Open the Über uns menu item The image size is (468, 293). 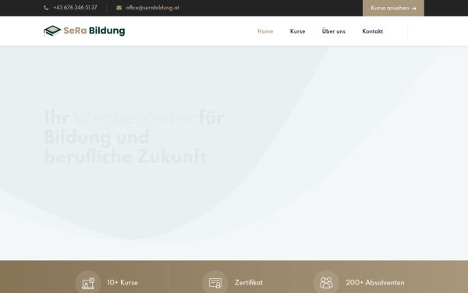click(333, 31)
